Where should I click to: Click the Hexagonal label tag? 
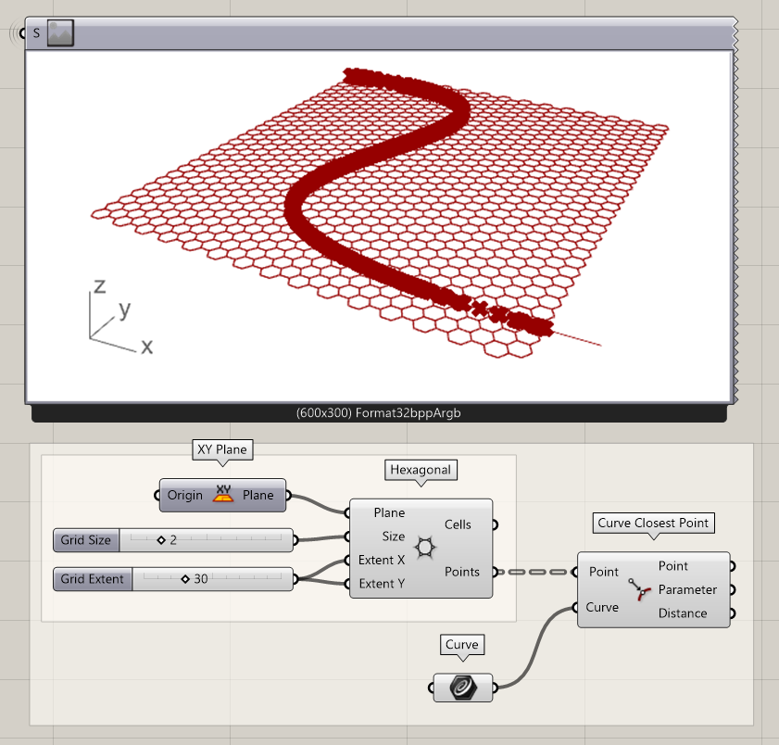(x=421, y=470)
